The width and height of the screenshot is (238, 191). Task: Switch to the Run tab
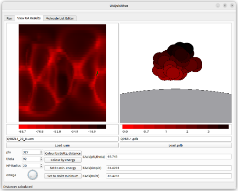point(9,18)
